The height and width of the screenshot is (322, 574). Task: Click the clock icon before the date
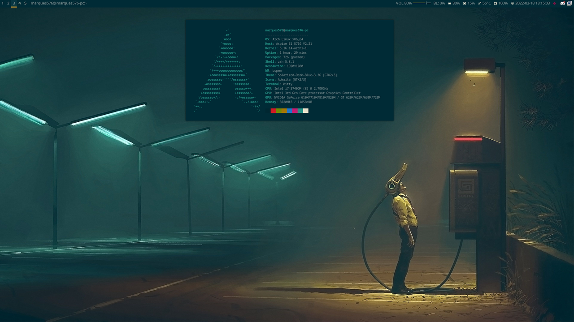[x=513, y=3]
